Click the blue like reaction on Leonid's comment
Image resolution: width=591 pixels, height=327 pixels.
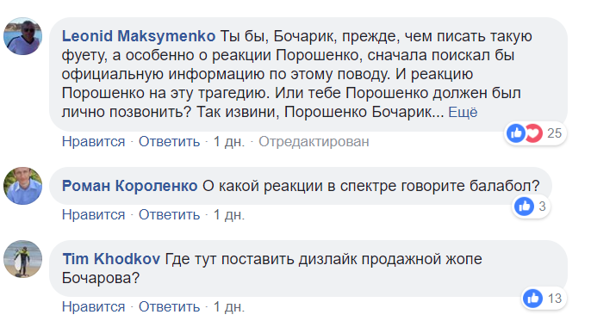[x=516, y=133]
